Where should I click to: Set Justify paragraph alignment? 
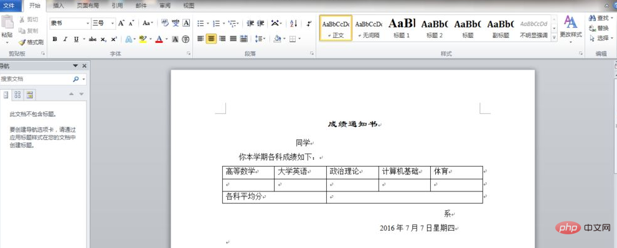click(x=233, y=39)
